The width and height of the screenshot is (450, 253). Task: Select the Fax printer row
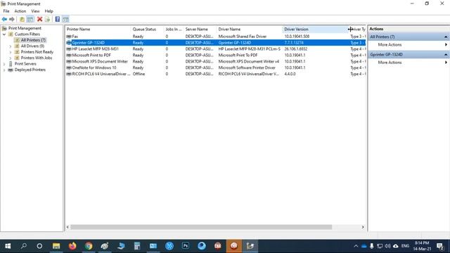pyautogui.click(x=216, y=37)
